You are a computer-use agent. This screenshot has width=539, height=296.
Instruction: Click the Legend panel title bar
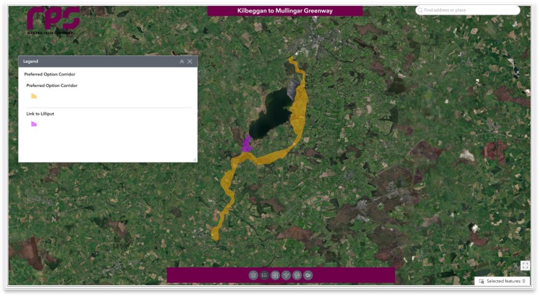tap(95, 61)
